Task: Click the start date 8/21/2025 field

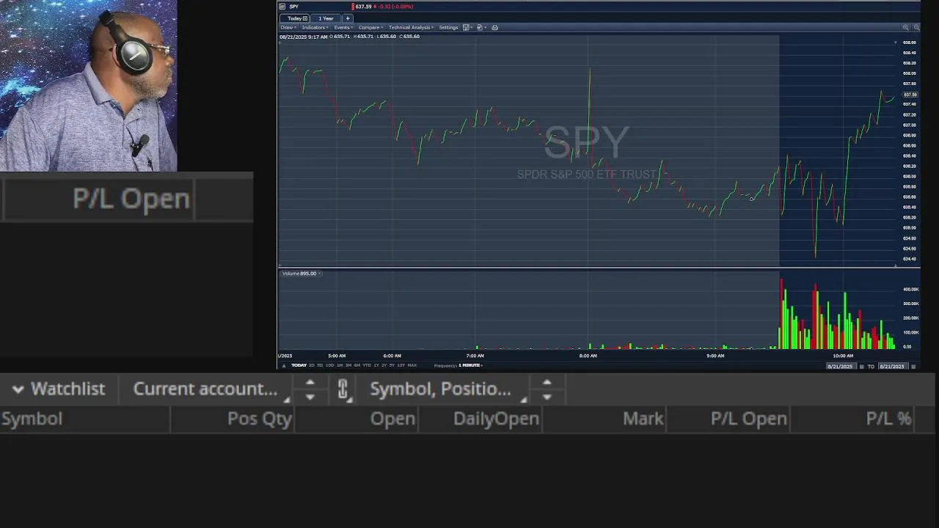Action: 840,366
